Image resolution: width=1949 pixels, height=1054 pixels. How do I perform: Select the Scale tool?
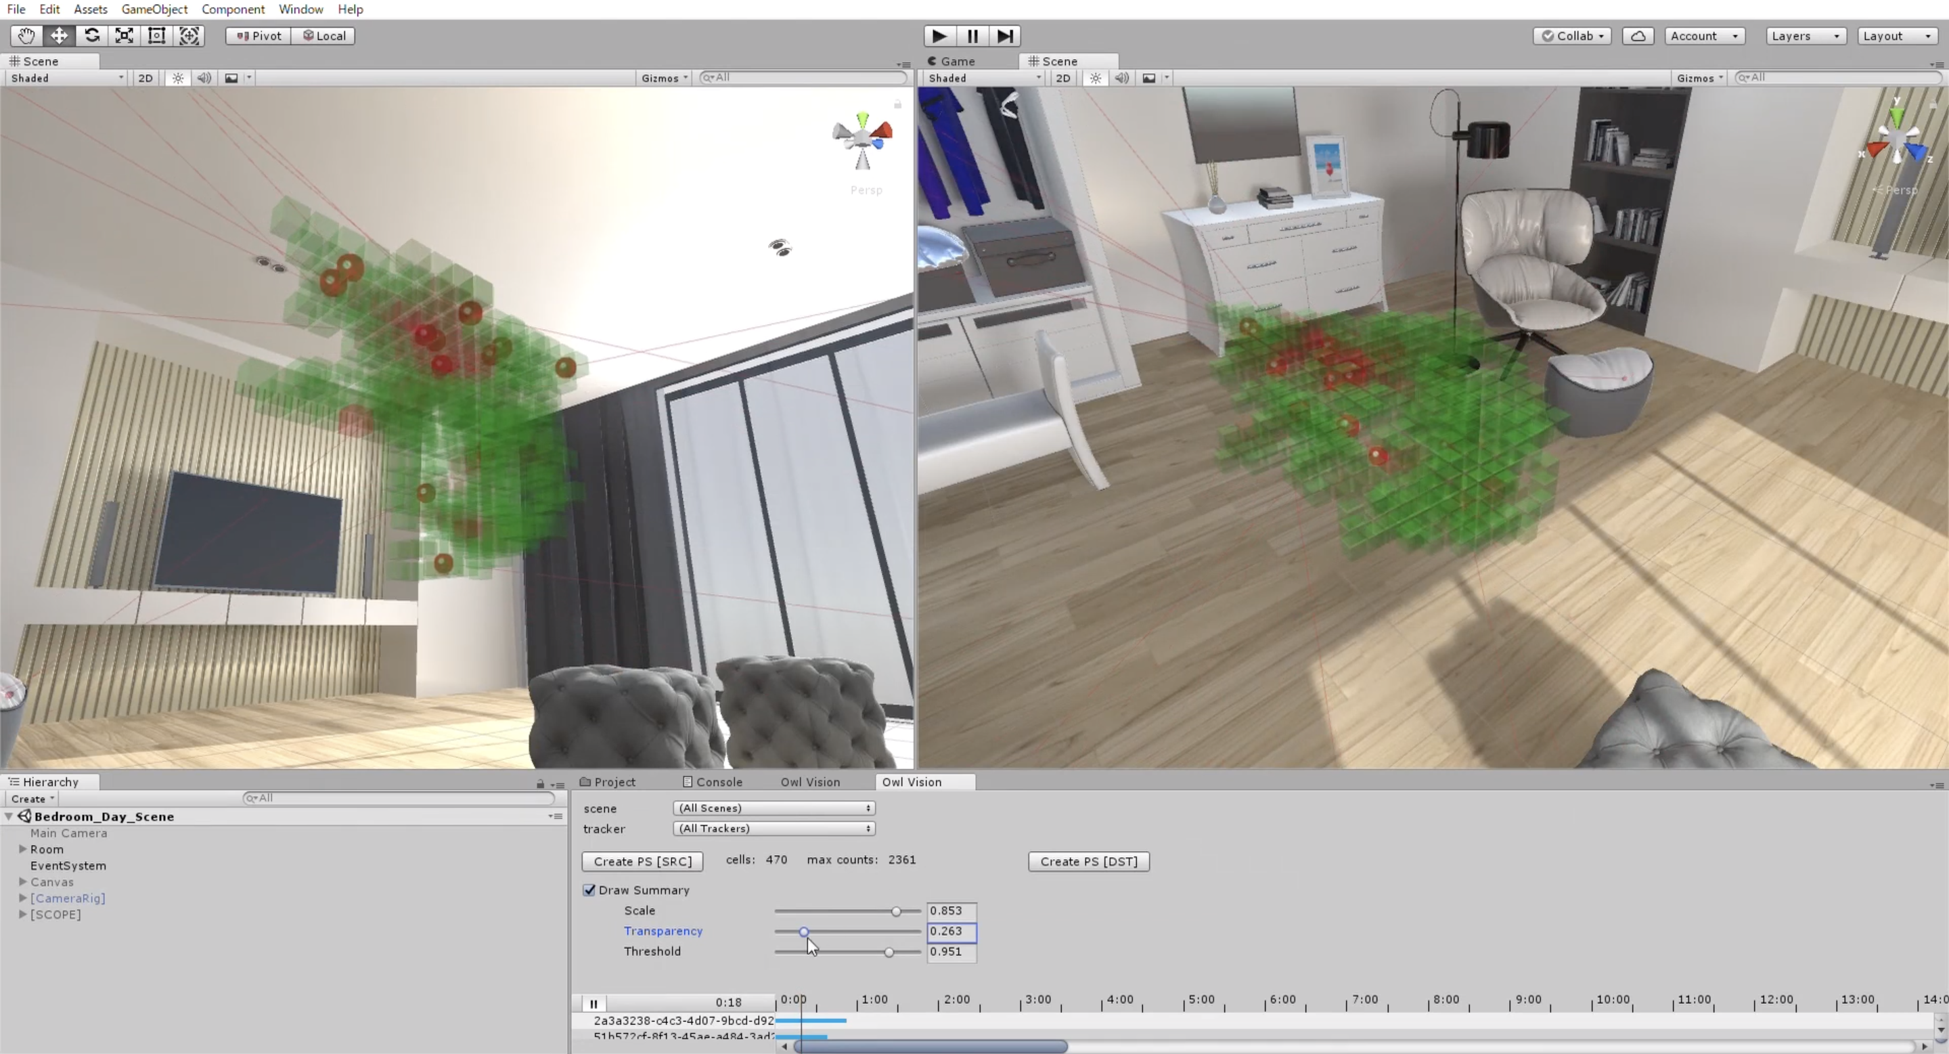pos(124,36)
